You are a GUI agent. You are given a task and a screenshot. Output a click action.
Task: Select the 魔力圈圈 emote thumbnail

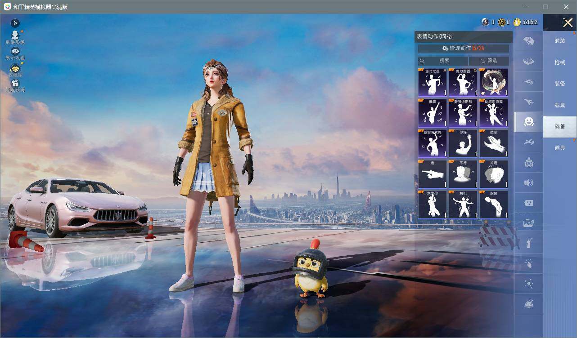pos(463,82)
